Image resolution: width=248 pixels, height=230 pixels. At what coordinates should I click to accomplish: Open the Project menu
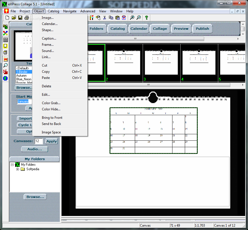click(x=25, y=11)
